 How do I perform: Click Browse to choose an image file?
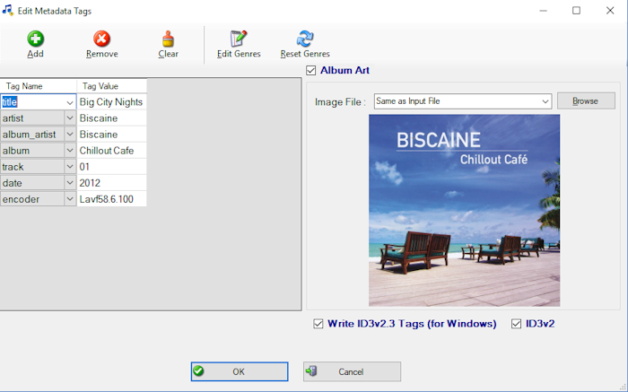(586, 101)
